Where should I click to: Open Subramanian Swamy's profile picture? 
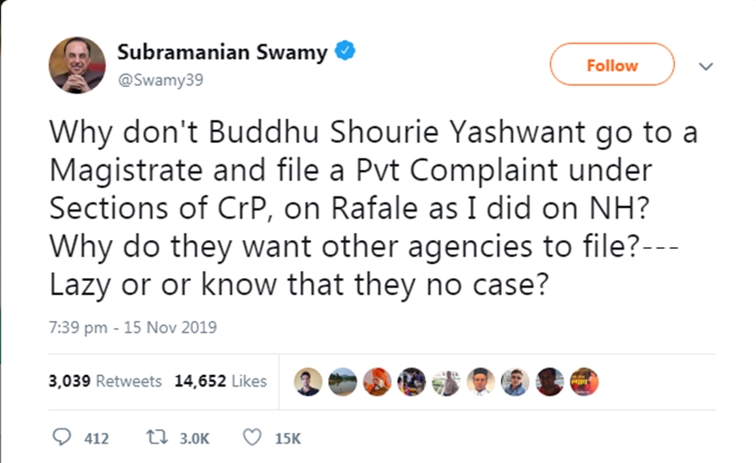(77, 65)
